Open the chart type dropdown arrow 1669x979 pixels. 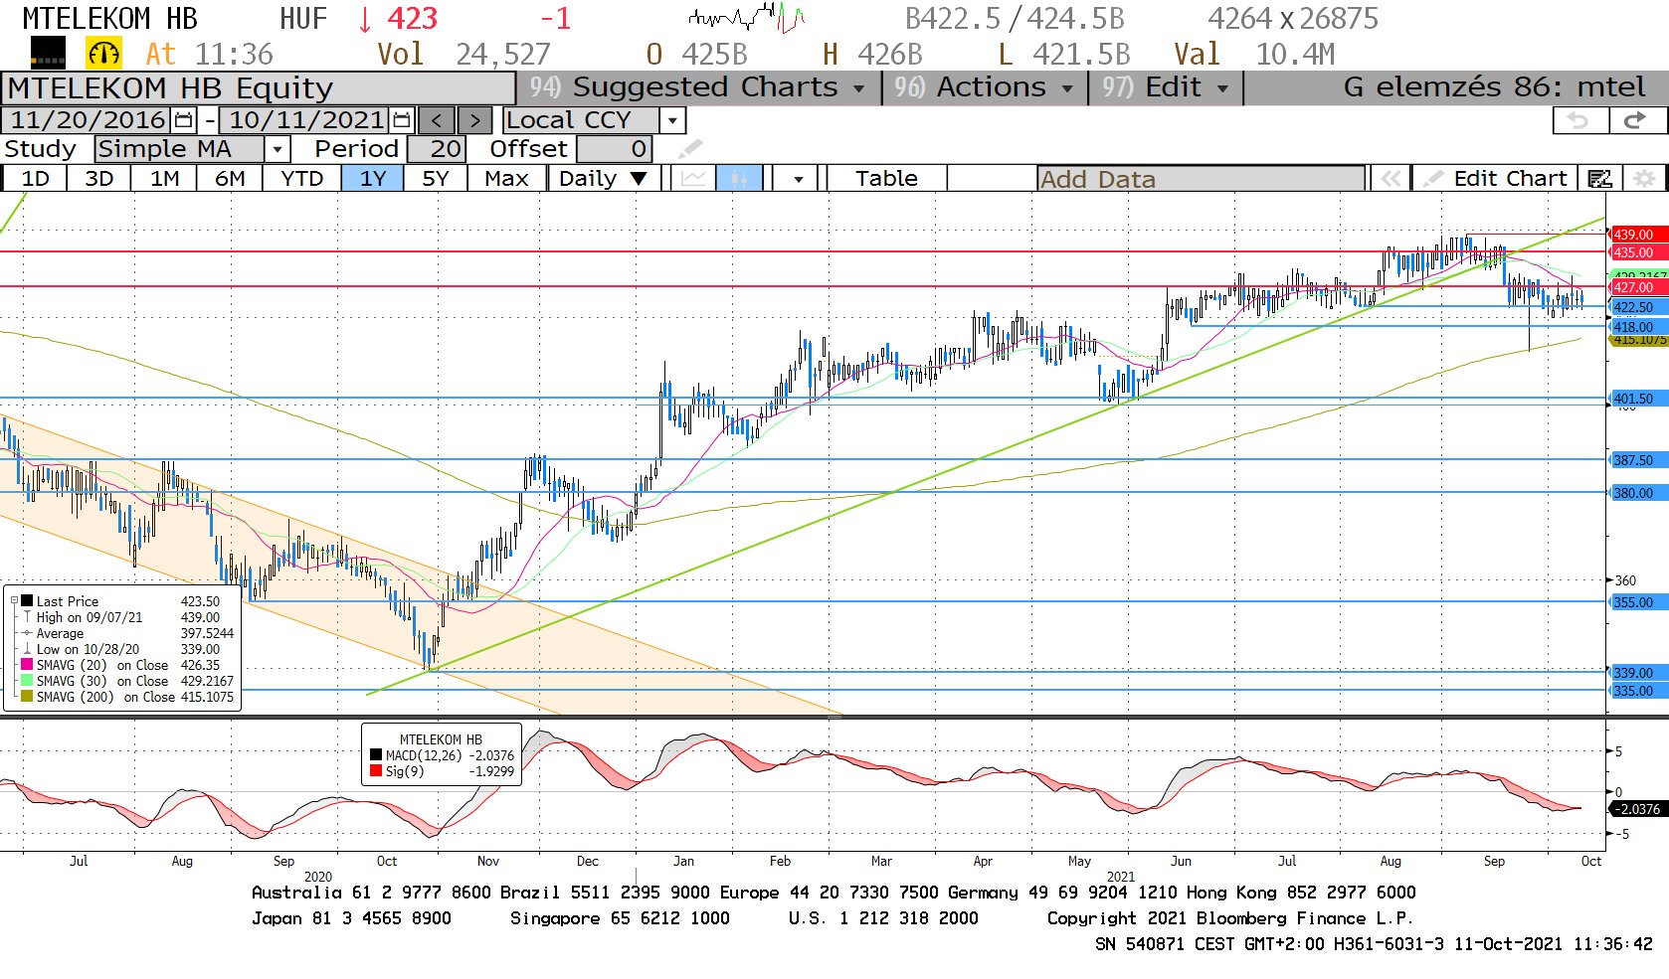click(x=798, y=178)
